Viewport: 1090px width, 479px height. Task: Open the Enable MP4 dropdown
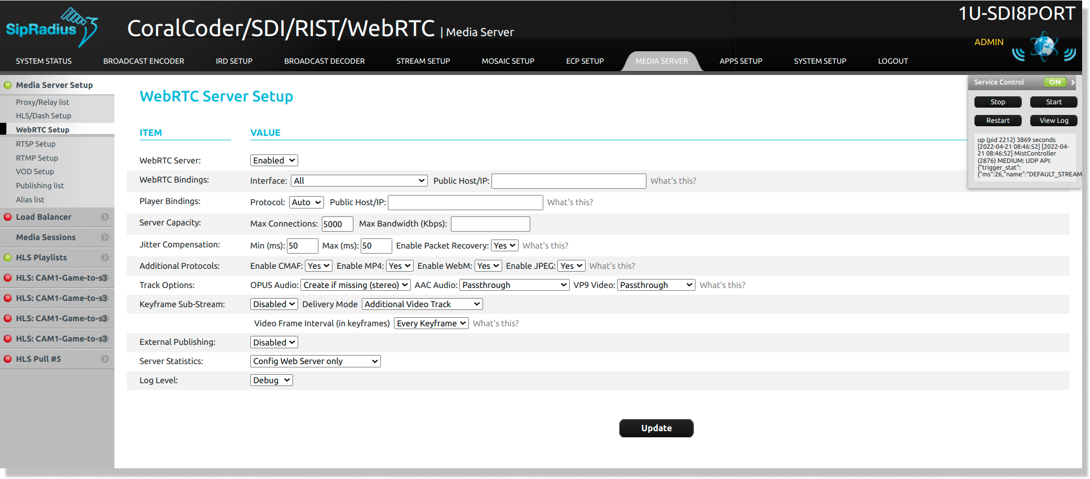click(400, 266)
